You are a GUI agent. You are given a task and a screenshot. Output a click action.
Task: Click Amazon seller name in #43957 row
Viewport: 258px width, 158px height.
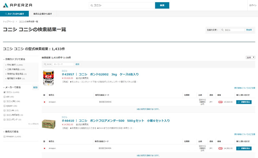[x=52, y=102]
